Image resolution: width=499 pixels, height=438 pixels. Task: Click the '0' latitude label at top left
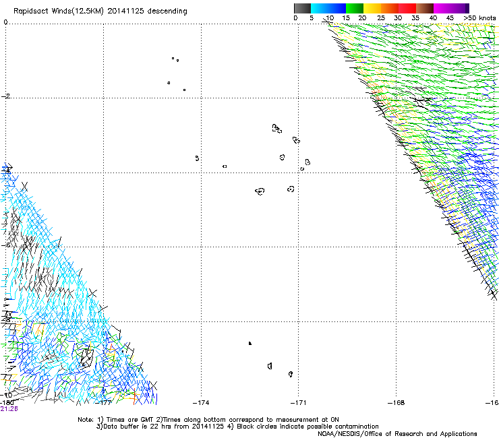5,22
